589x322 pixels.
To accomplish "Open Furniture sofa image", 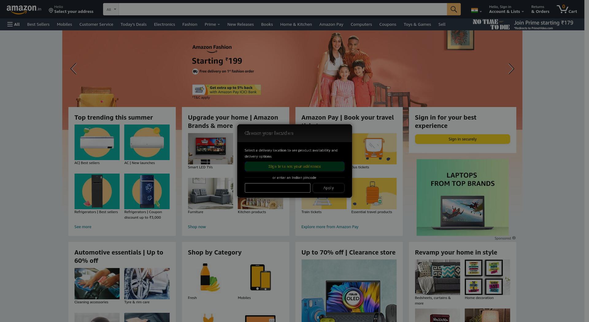I will click(210, 194).
